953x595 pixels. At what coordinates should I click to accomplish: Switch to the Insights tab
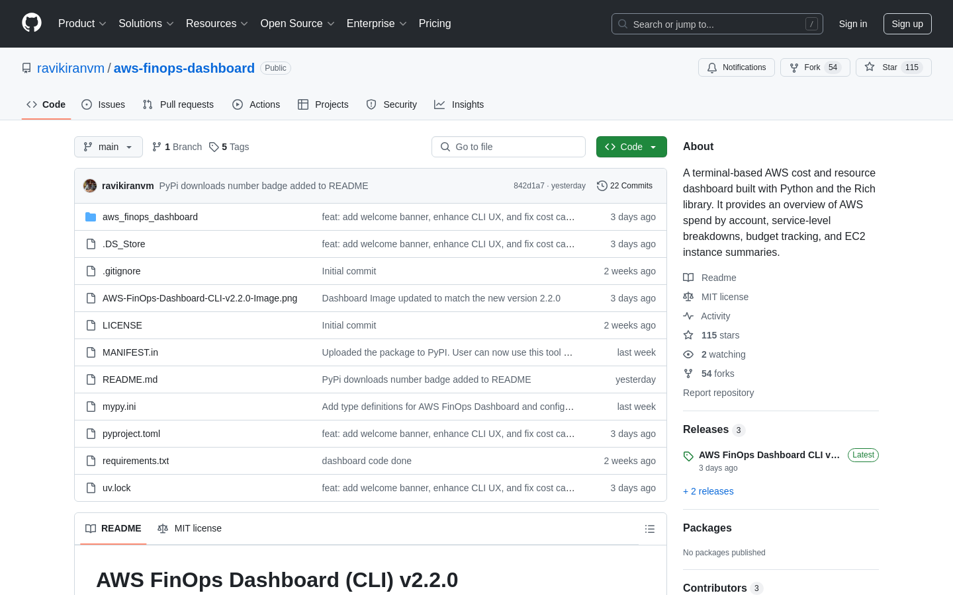[459, 104]
